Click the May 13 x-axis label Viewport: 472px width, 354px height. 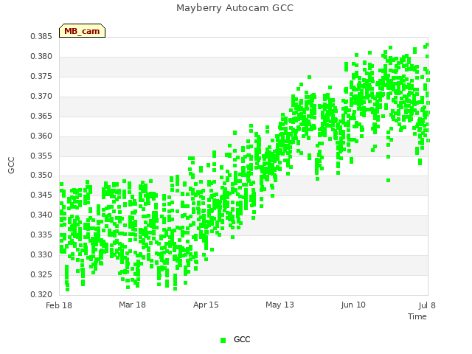click(280, 305)
